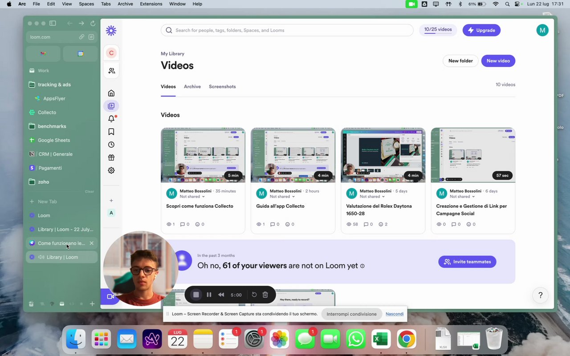This screenshot has height=356, width=570.
Task: Close the 'Come funzionano le...' tab
Action: (91, 243)
